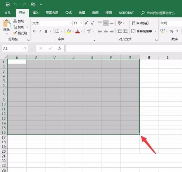This screenshot has width=182, height=172.
Task: Switch to the Data (数据) tab
Action: pyautogui.click(x=82, y=13)
